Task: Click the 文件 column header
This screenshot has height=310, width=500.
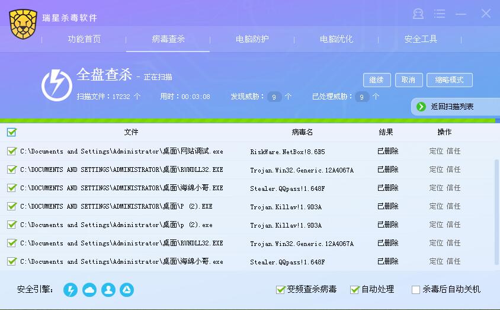Action: 131,132
